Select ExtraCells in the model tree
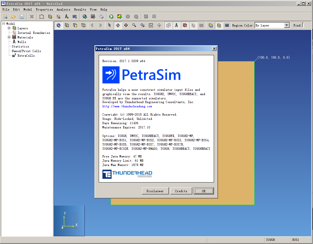This screenshot has height=244, width=313. click(26, 56)
